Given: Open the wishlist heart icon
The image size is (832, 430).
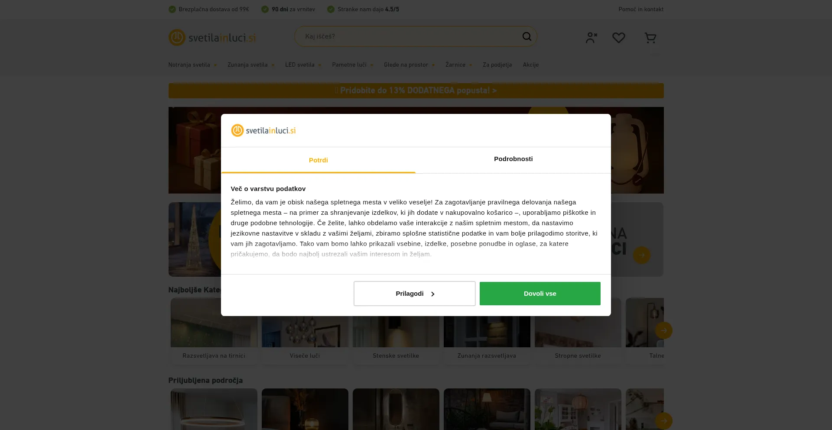Looking at the screenshot, I should pyautogui.click(x=618, y=38).
